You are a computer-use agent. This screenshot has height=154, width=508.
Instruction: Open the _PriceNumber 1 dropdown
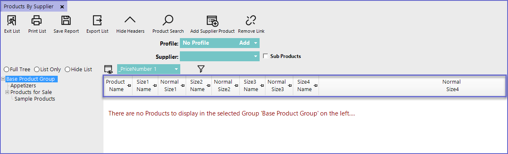177,69
